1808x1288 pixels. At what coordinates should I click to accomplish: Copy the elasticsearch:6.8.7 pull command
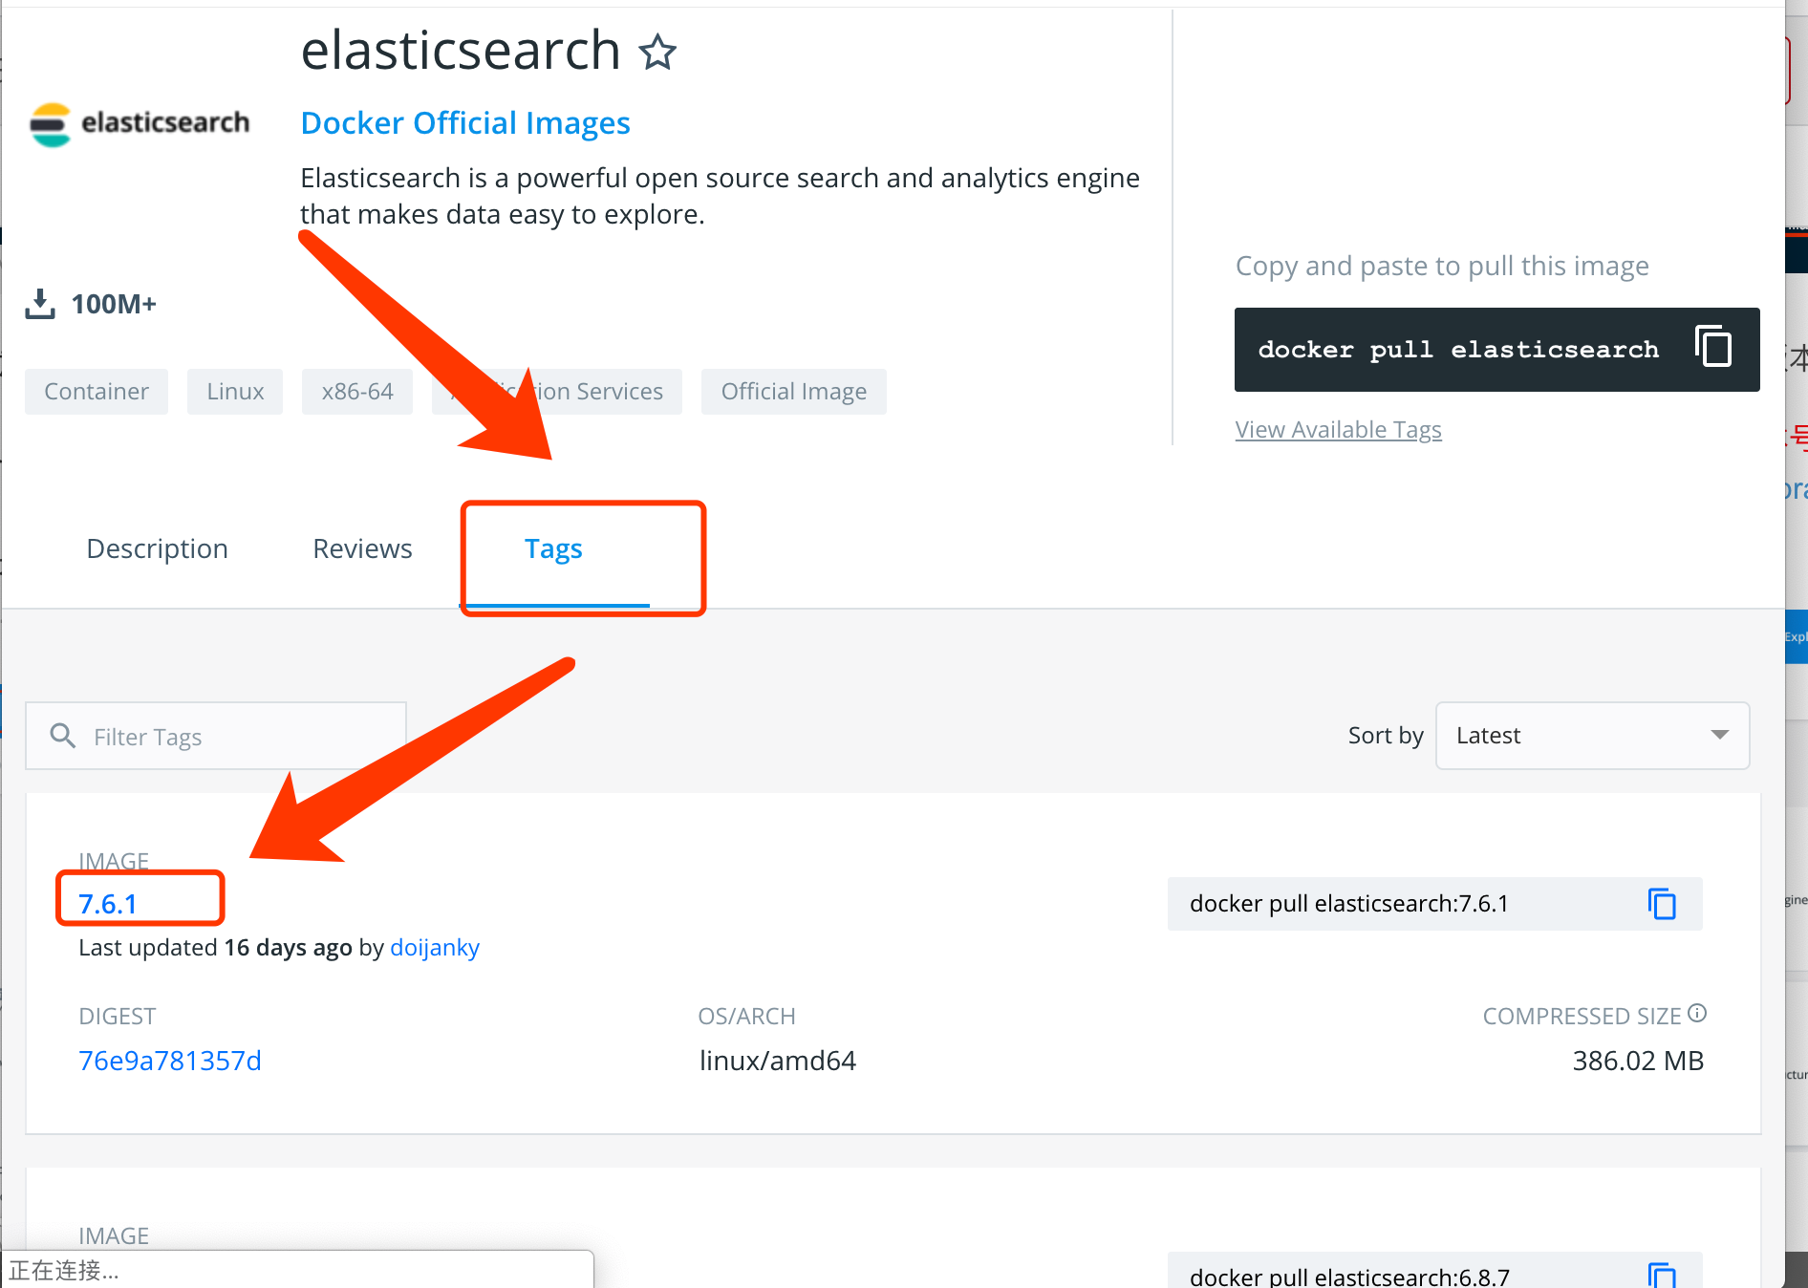click(1662, 1276)
